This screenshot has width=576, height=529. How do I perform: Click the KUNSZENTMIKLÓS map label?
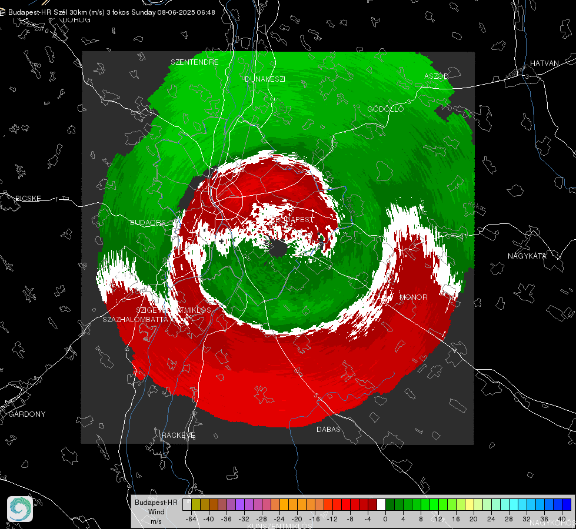point(279,526)
